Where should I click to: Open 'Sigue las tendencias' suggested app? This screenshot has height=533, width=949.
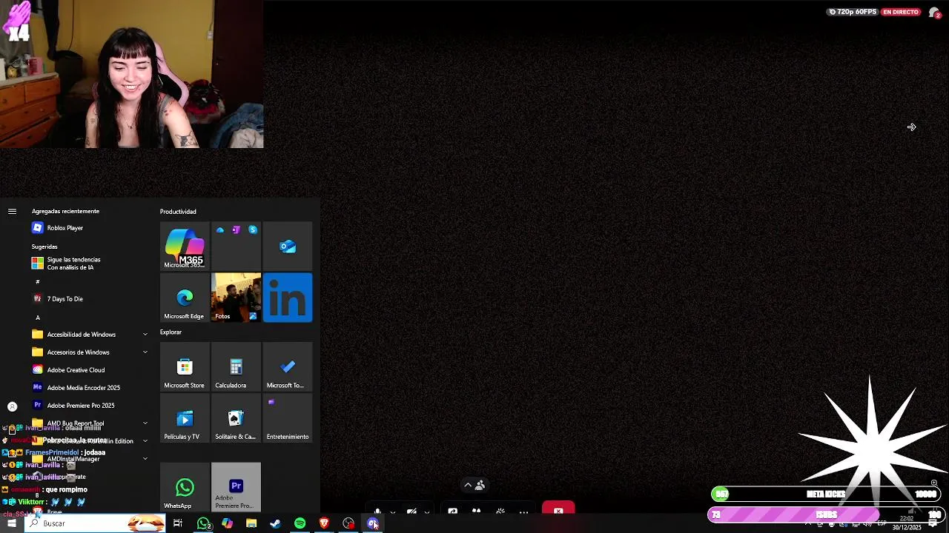(89, 264)
